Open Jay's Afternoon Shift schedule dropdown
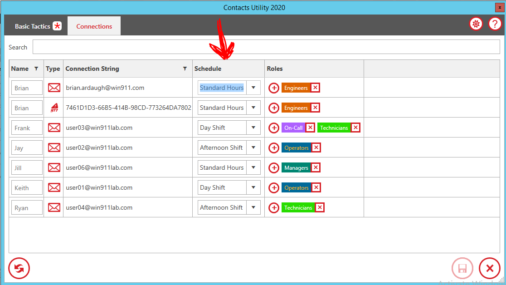506x285 pixels. pyautogui.click(x=253, y=148)
